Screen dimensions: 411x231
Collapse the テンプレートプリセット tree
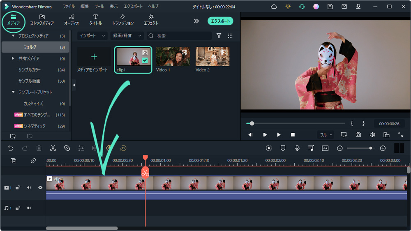click(13, 92)
